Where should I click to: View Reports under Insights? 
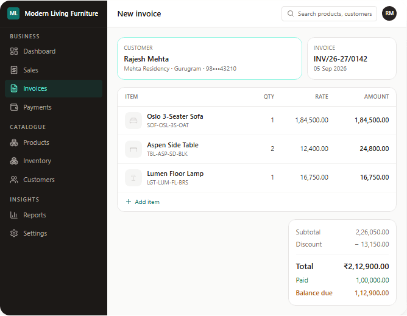[54, 215]
